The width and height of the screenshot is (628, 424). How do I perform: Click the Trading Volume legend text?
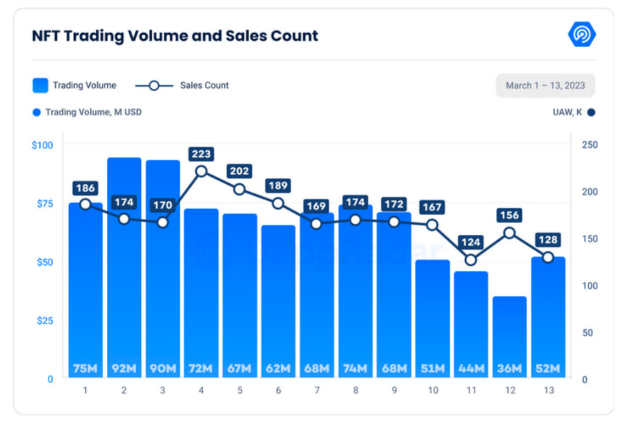85,86
